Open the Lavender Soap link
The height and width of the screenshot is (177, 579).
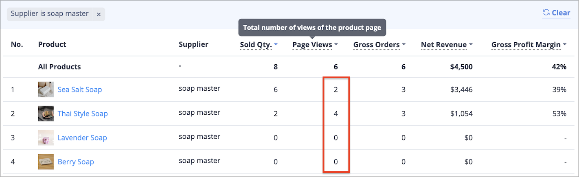coord(82,138)
